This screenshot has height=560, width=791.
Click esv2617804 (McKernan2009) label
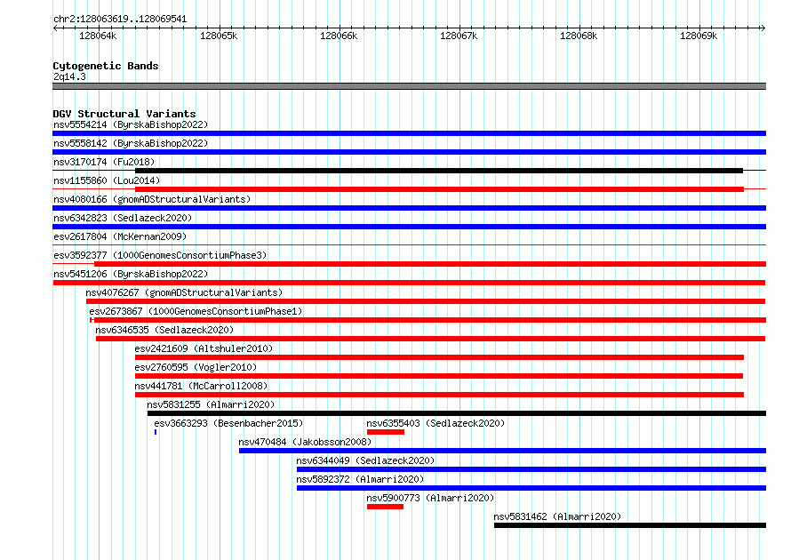[x=120, y=236]
